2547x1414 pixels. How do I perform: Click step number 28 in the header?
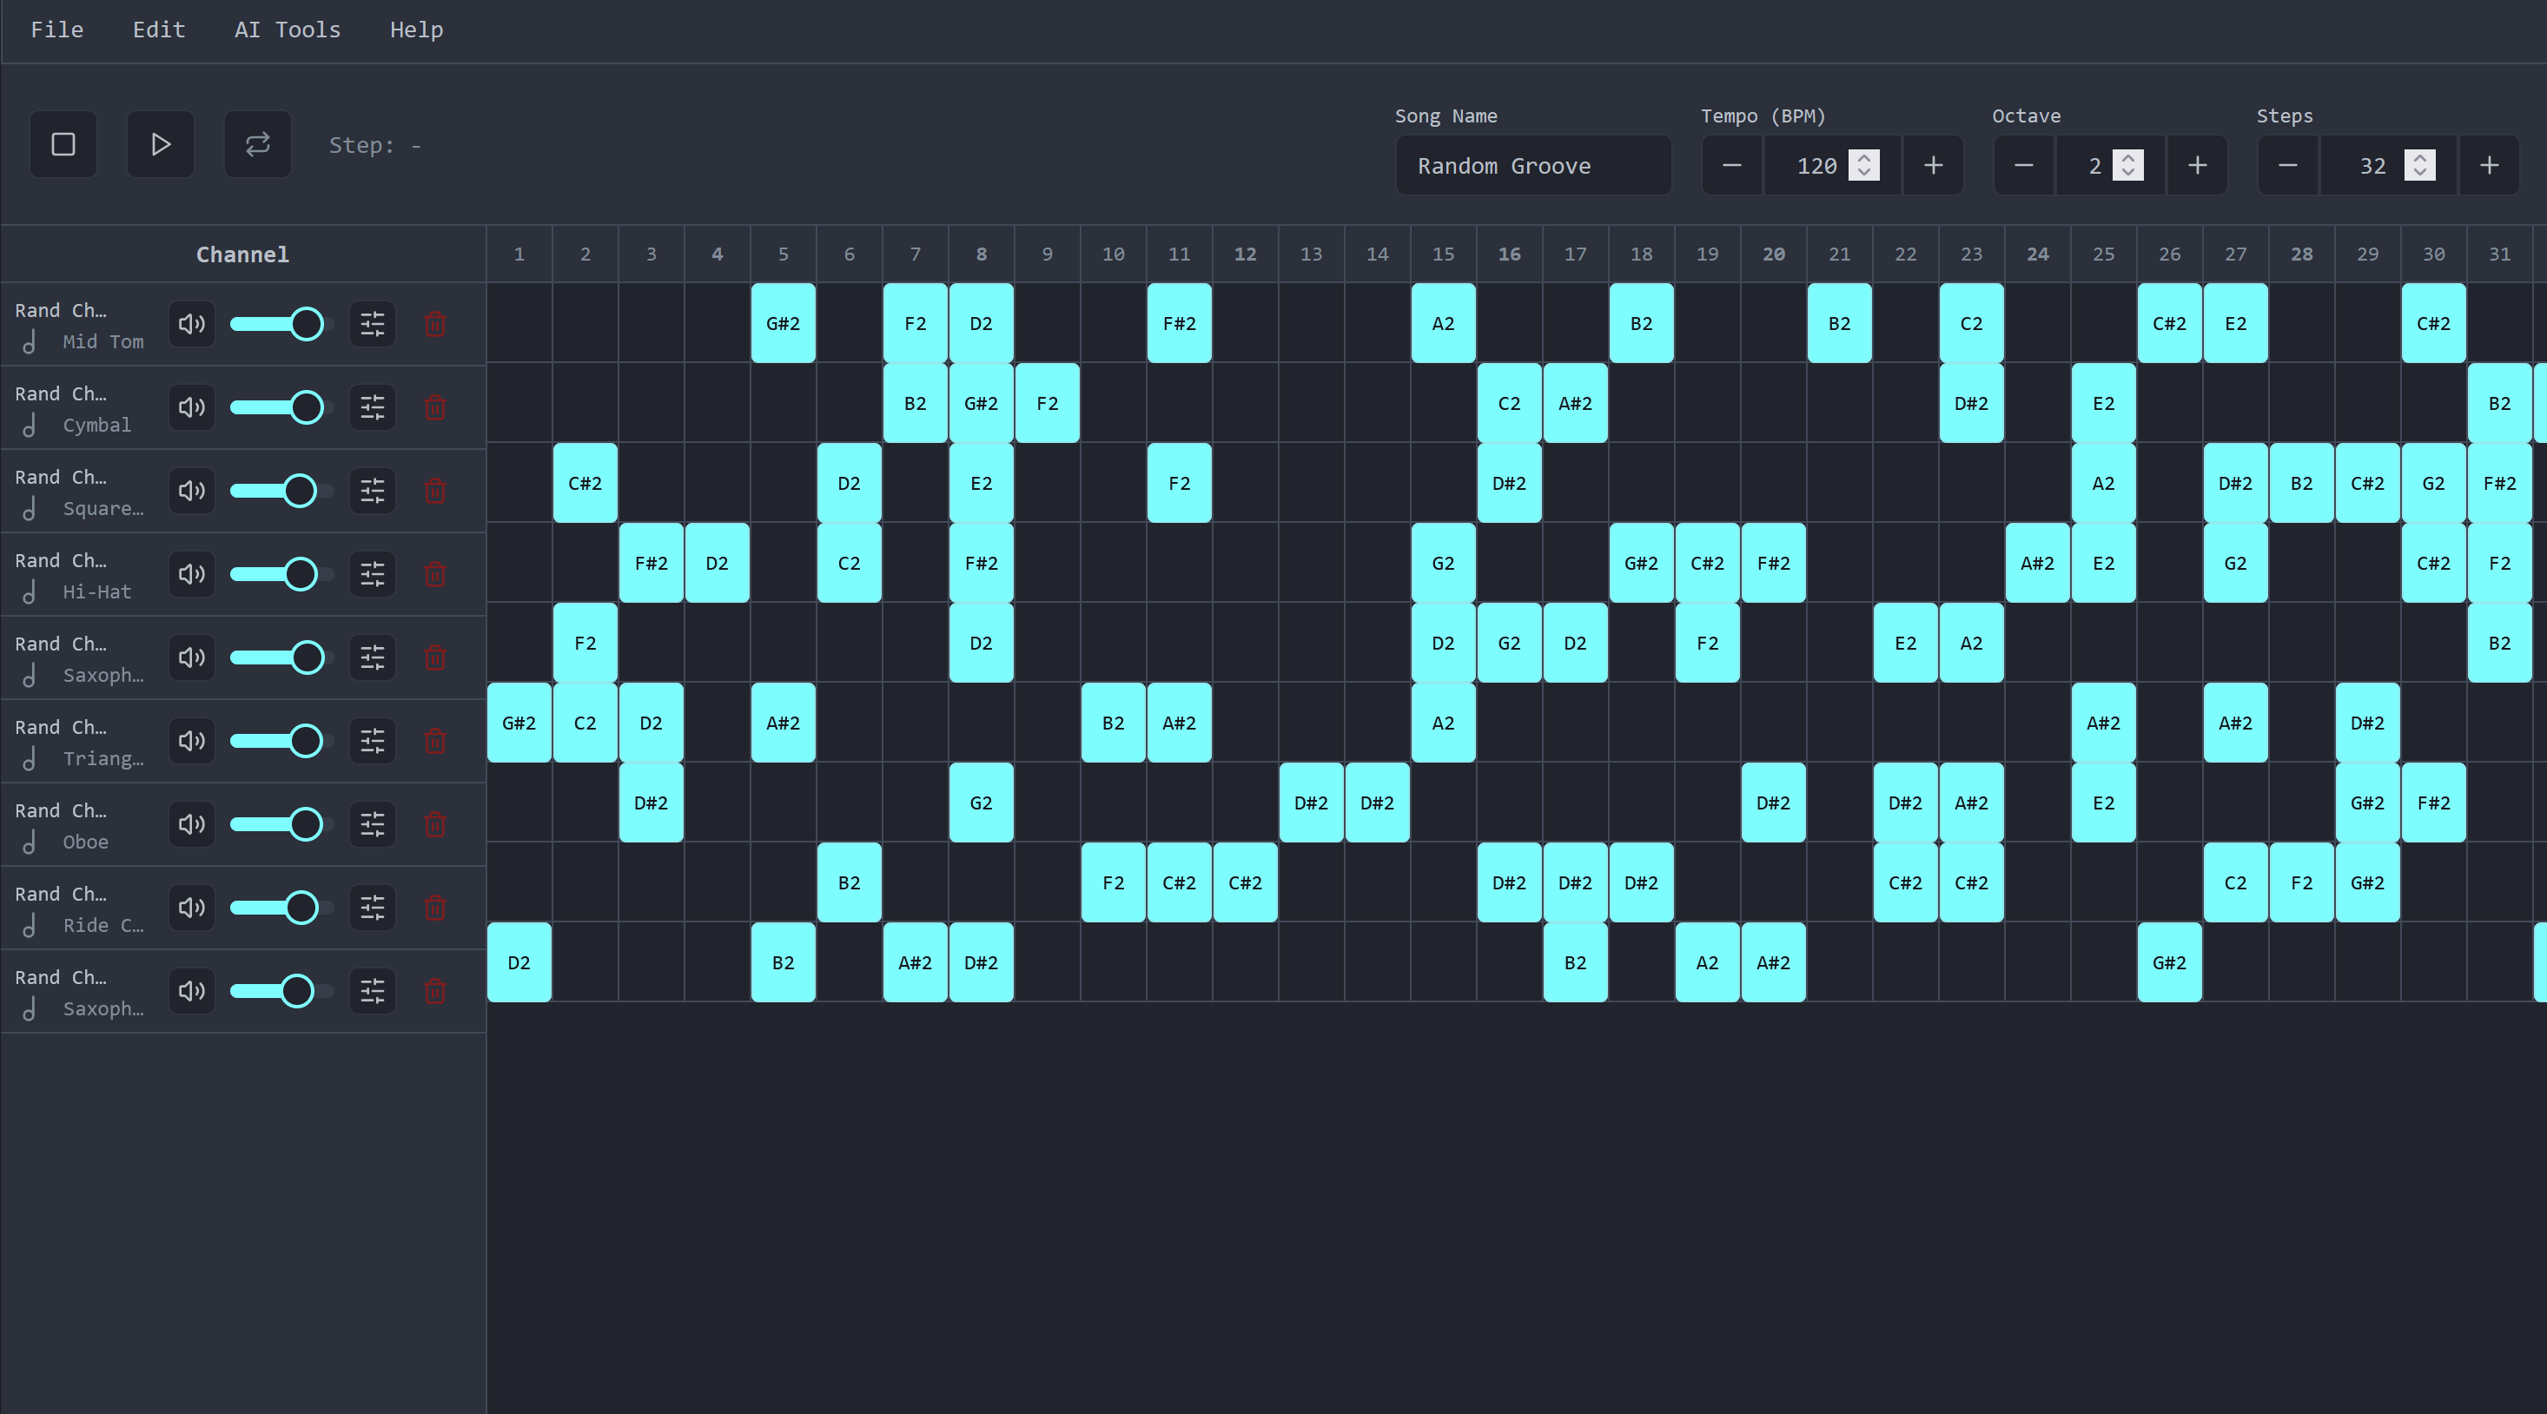tap(2302, 254)
